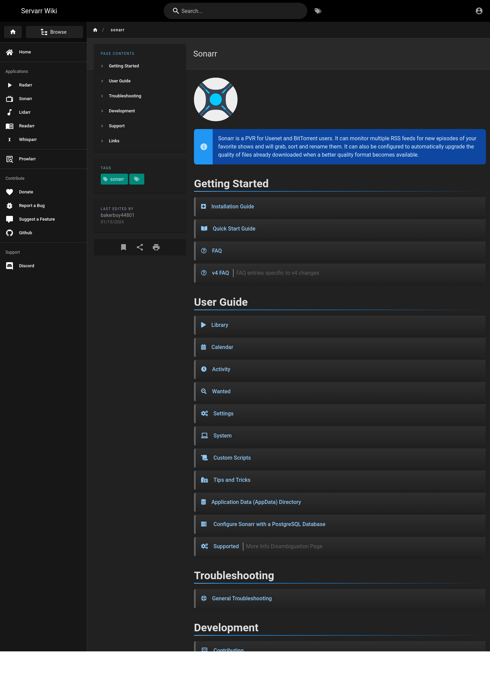This screenshot has height=681, width=490.
Task: Click the Suggest a Feature speech icon
Action: point(10,219)
